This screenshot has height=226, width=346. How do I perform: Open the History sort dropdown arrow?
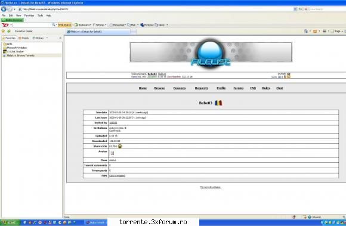47,38
